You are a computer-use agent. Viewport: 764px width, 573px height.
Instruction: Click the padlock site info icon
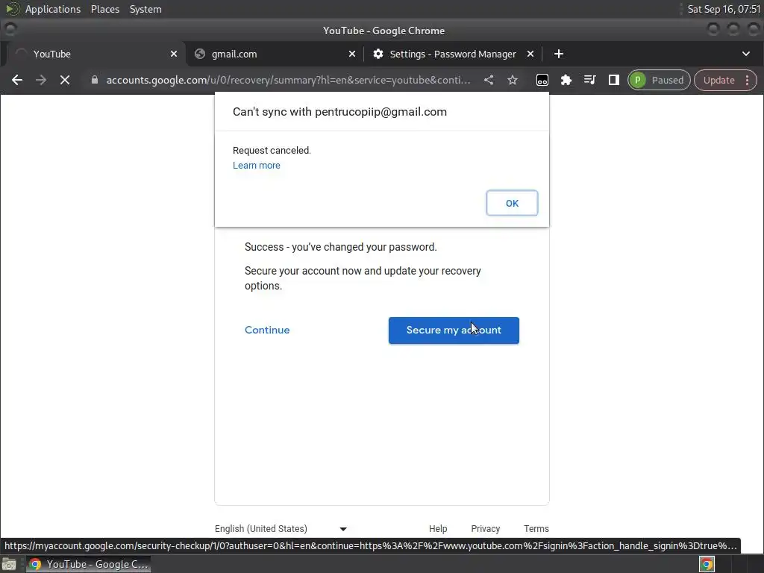(x=95, y=80)
